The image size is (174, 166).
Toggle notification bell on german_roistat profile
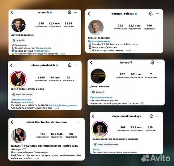151,14
